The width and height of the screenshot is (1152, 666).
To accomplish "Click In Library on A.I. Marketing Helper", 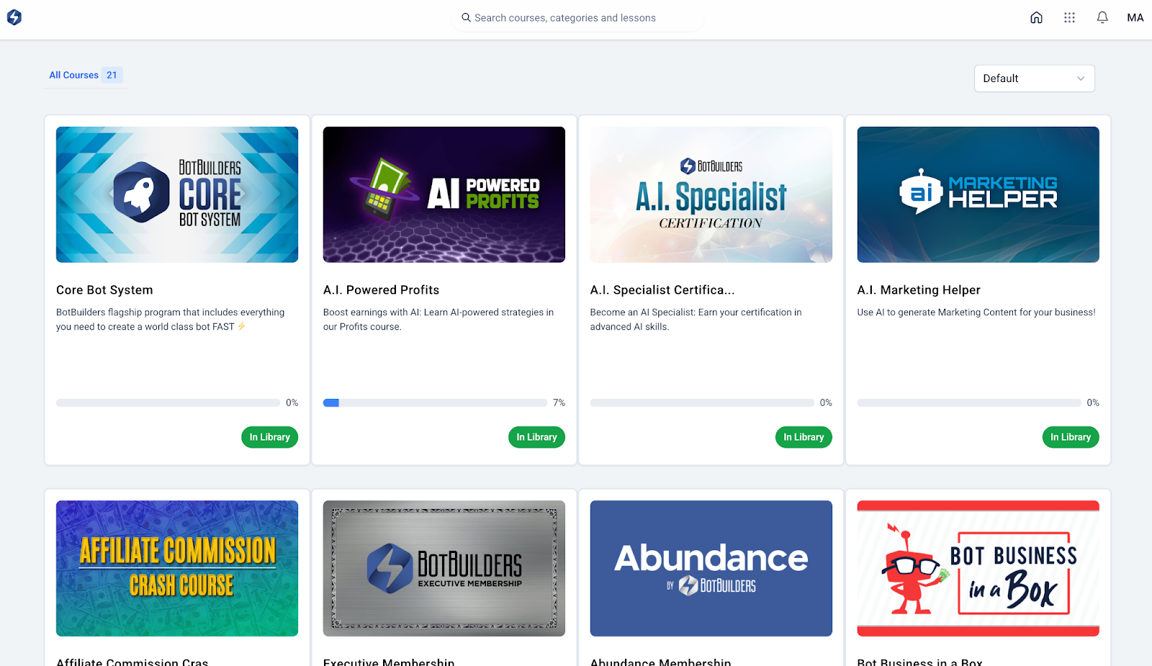I will click(x=1071, y=437).
